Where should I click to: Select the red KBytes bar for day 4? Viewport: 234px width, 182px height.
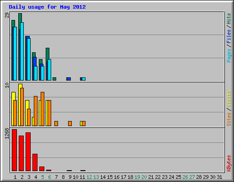pyautogui.click(x=35, y=162)
